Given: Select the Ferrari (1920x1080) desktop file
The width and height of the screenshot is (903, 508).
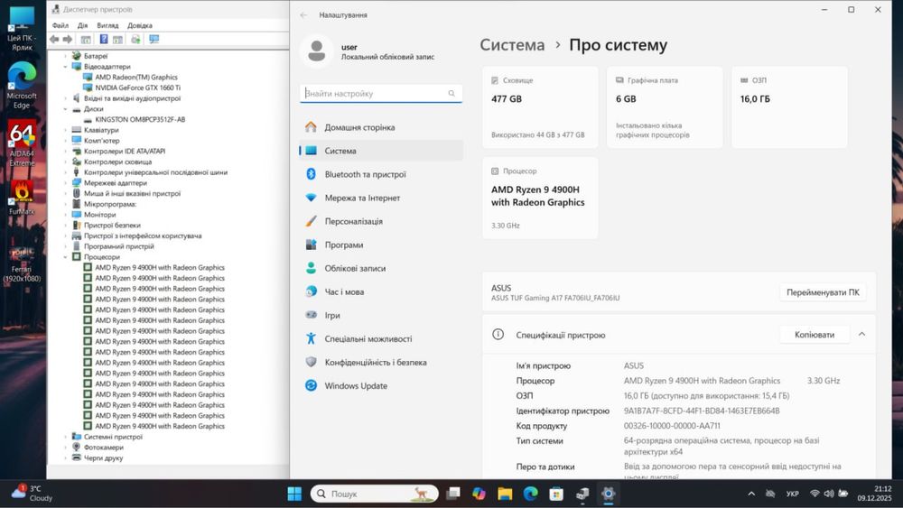Looking at the screenshot, I should click(22, 264).
